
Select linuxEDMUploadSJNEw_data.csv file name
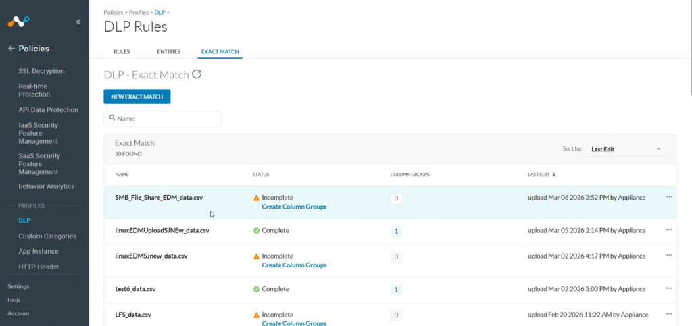click(162, 230)
